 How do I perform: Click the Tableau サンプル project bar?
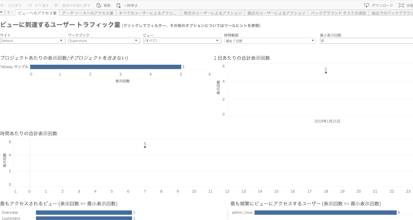point(105,67)
